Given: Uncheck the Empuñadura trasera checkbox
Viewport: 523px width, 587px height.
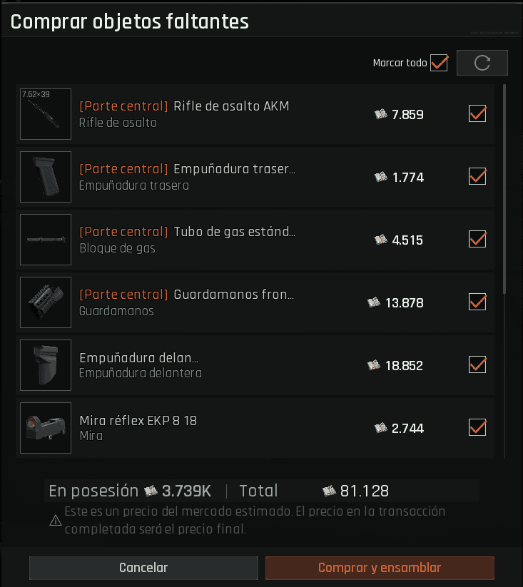Looking at the screenshot, I should (477, 176).
